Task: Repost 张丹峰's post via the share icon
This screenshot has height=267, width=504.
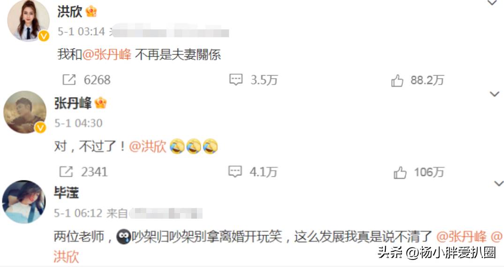Action: point(66,172)
